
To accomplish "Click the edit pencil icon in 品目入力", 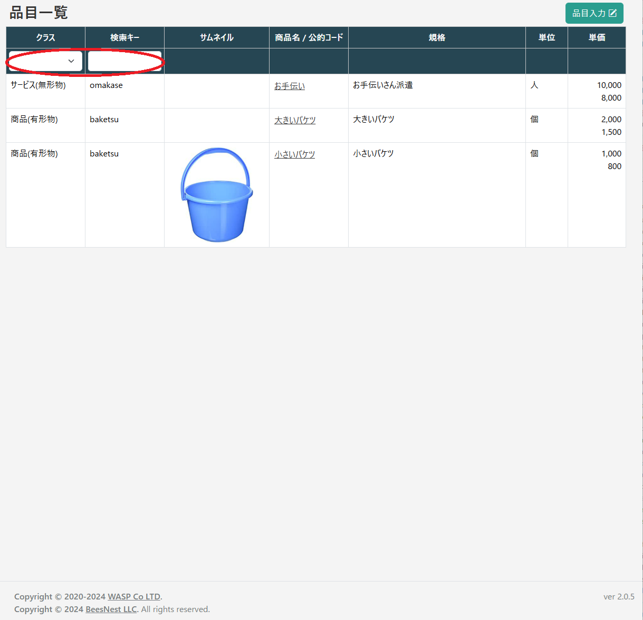I will pyautogui.click(x=612, y=13).
